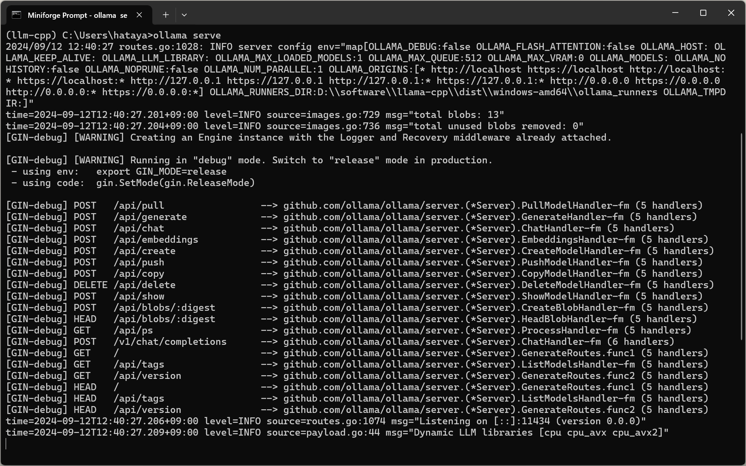Minimize the terminal window
The image size is (746, 466).
675,13
